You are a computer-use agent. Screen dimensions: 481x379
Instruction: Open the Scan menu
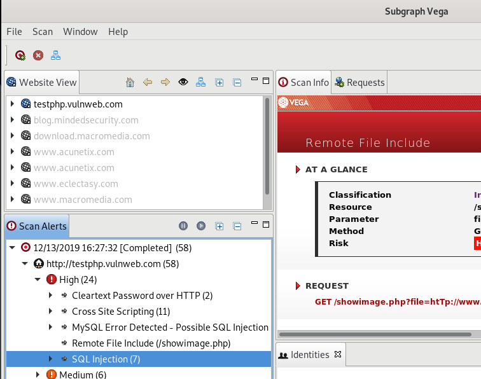point(43,32)
